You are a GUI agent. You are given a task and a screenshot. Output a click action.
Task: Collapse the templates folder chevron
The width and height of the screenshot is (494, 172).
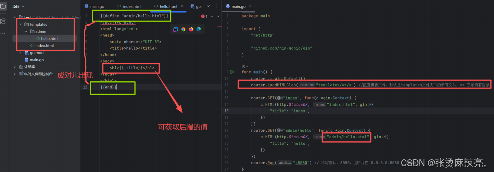[x=21, y=24]
